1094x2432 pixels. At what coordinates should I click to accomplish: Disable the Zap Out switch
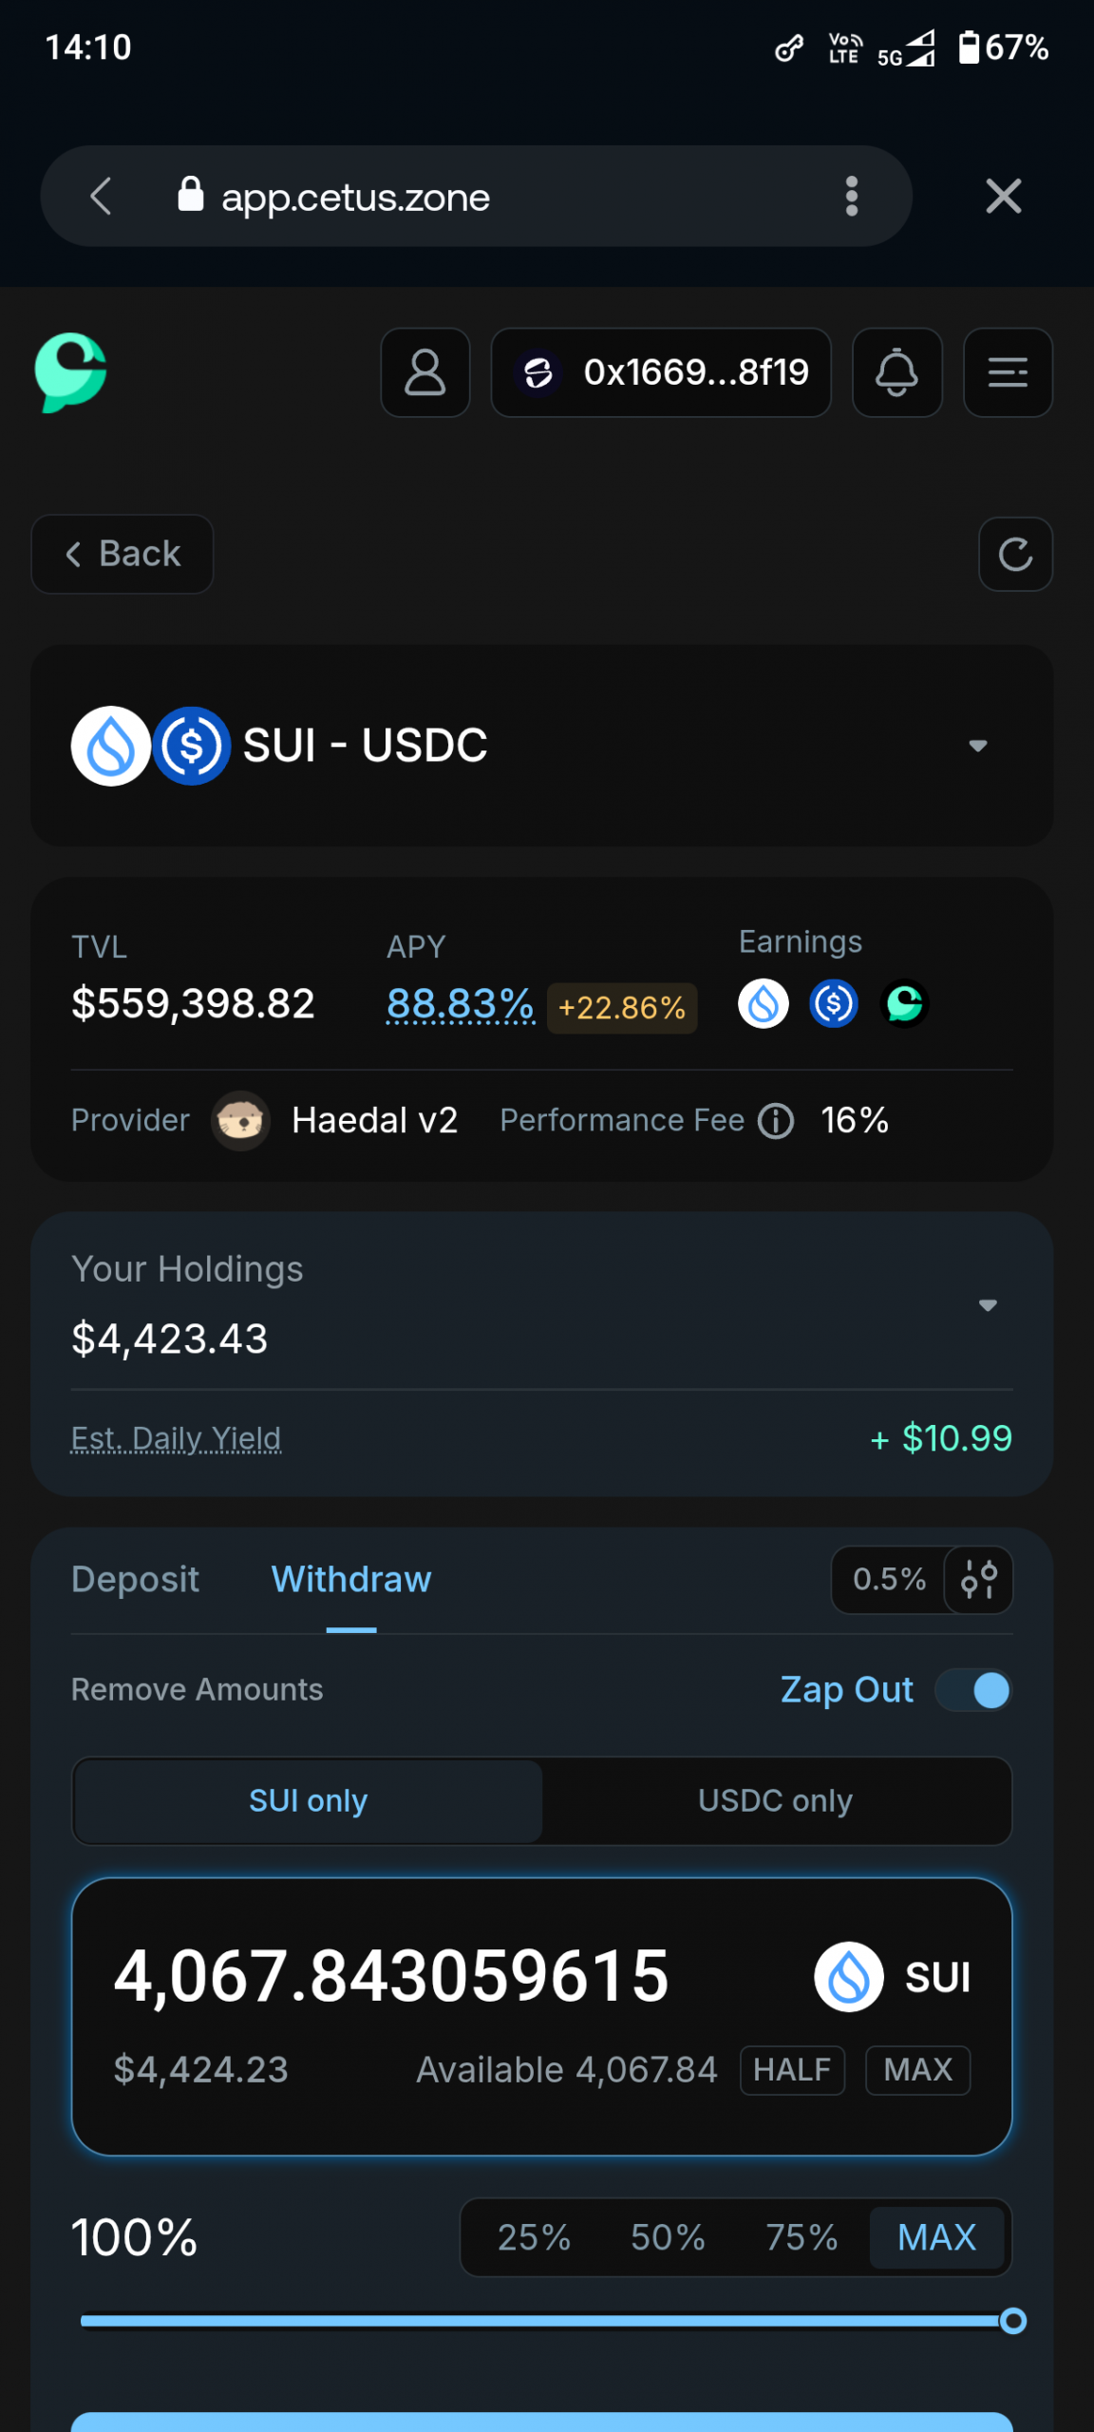pyautogui.click(x=974, y=1690)
